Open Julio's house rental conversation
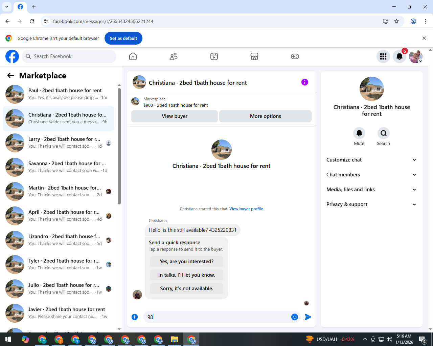 pyautogui.click(x=58, y=289)
